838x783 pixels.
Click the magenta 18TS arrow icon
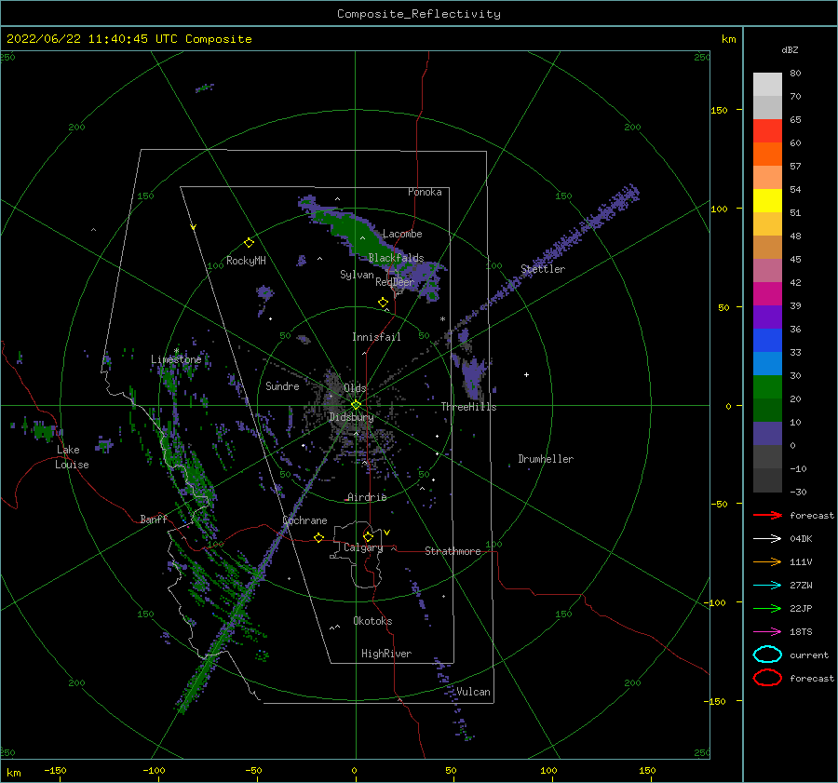767,632
